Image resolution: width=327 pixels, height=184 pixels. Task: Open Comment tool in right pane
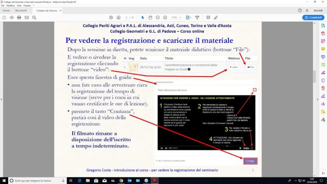pos(323,49)
